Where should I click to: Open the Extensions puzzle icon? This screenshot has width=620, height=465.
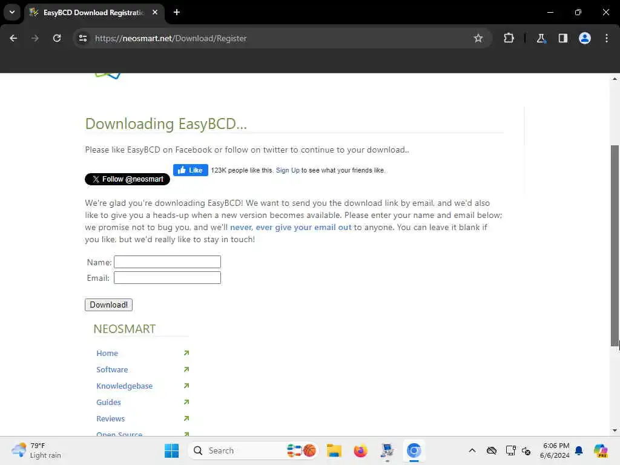(x=509, y=38)
